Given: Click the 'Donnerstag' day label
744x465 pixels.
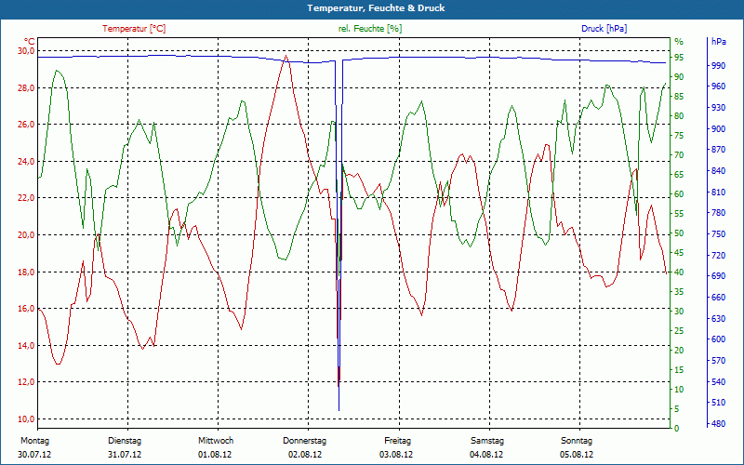Looking at the screenshot, I should [305, 441].
